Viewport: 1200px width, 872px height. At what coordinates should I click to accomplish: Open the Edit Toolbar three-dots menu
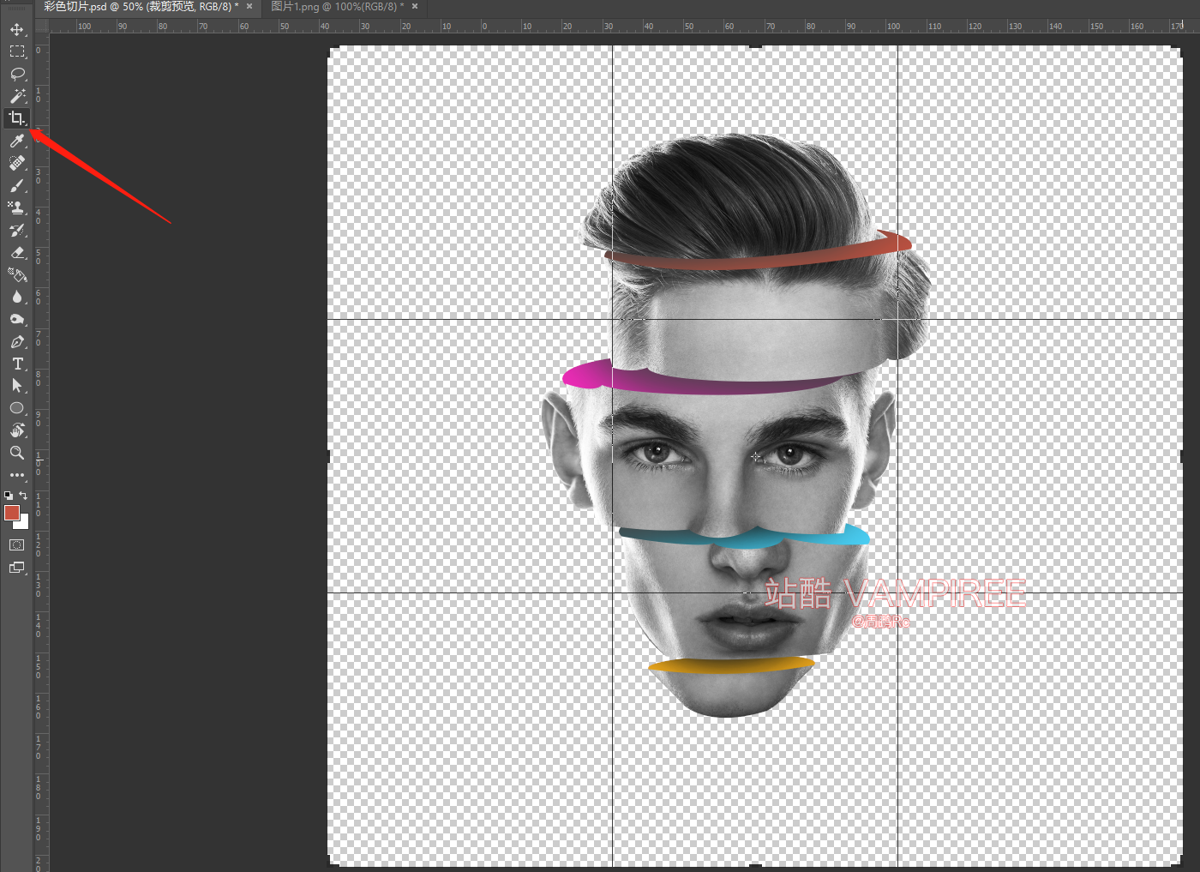(x=16, y=474)
